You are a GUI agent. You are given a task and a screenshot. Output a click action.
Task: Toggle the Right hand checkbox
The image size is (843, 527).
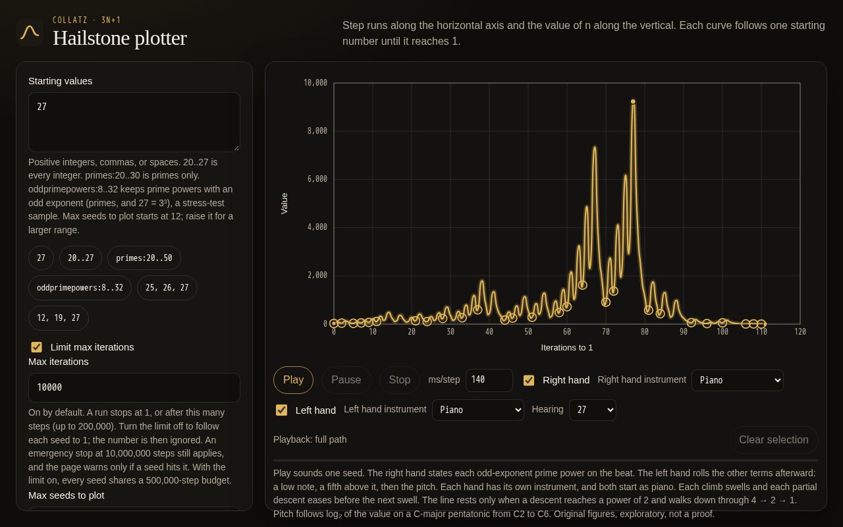[x=529, y=380]
